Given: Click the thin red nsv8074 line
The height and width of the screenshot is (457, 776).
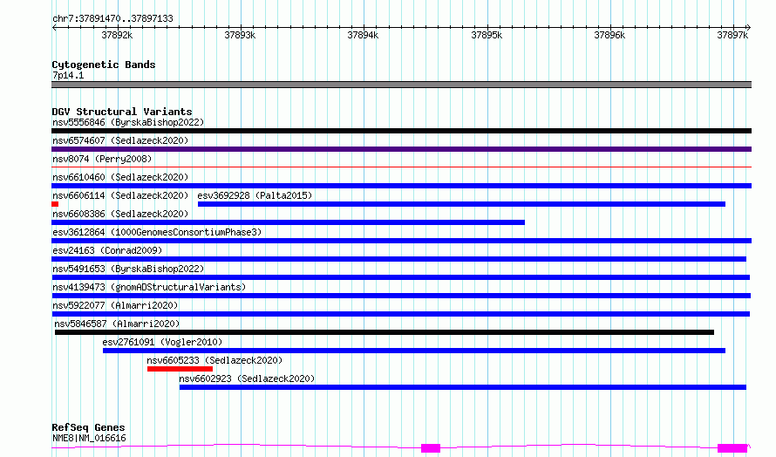Looking at the screenshot, I should 401,167.
